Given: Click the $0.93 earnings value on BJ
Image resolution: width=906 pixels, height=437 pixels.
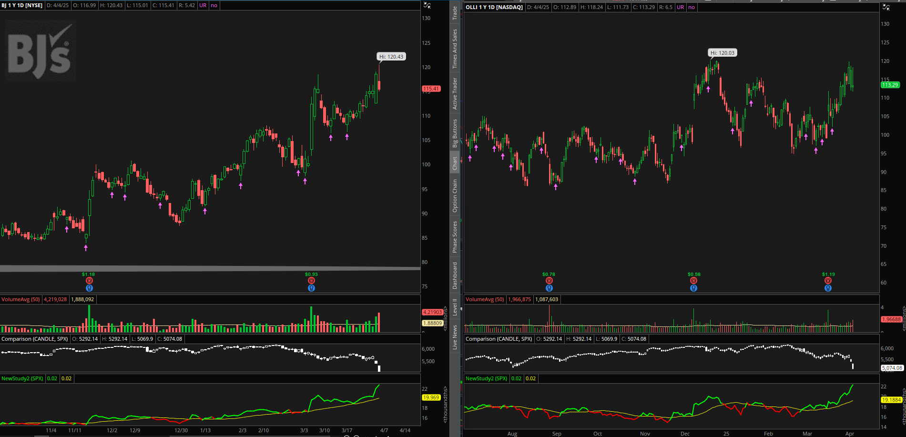Looking at the screenshot, I should tap(311, 274).
